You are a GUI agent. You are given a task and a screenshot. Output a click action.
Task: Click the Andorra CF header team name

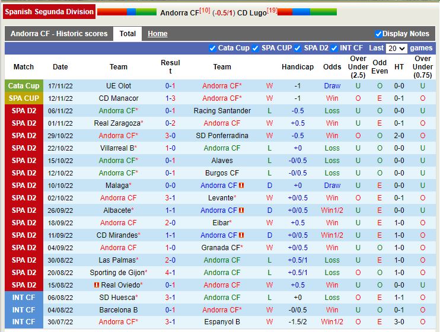(x=180, y=13)
